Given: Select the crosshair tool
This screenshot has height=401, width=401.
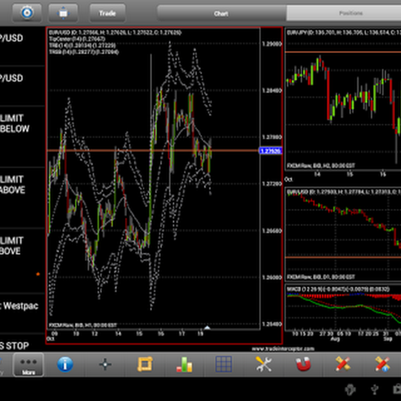Looking at the screenshot, I should (105, 365).
